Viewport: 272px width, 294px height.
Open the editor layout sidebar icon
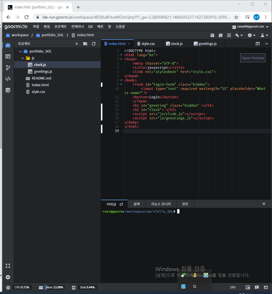(8, 56)
